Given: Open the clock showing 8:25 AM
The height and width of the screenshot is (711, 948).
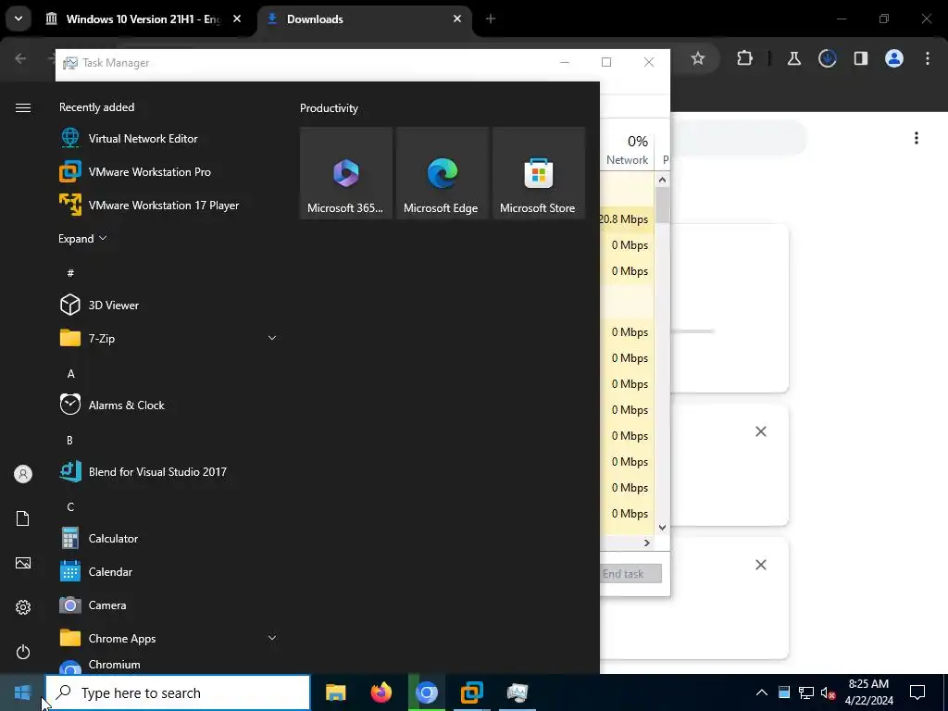Looking at the screenshot, I should tap(868, 692).
